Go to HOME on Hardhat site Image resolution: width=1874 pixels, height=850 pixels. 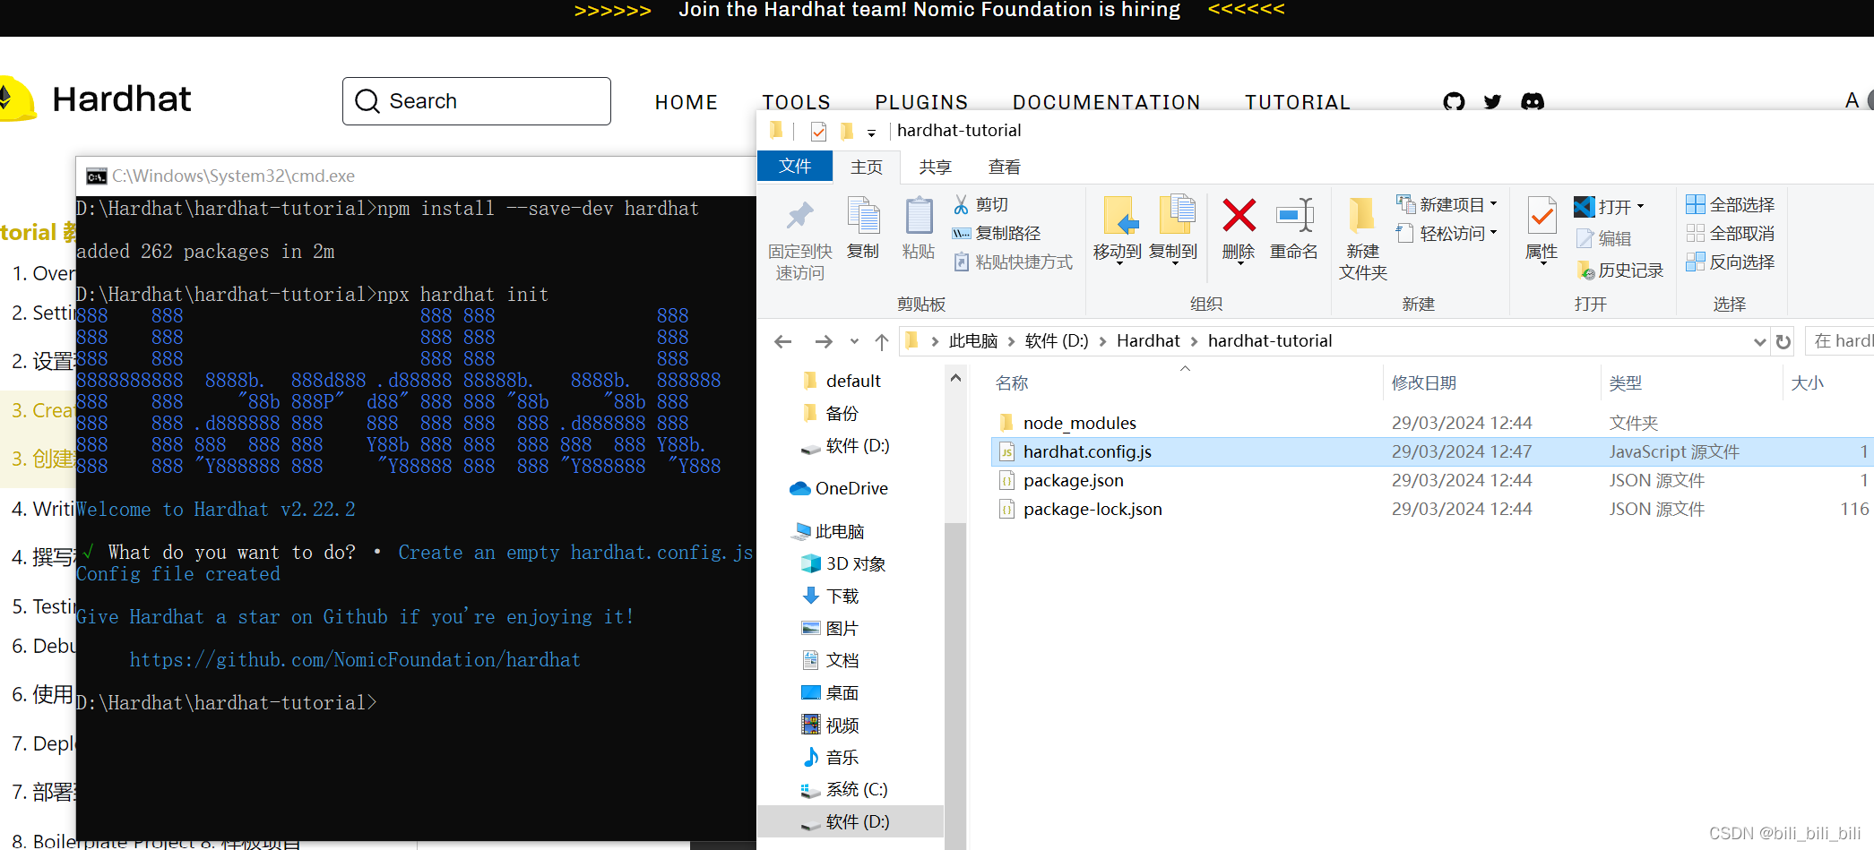[x=686, y=102]
